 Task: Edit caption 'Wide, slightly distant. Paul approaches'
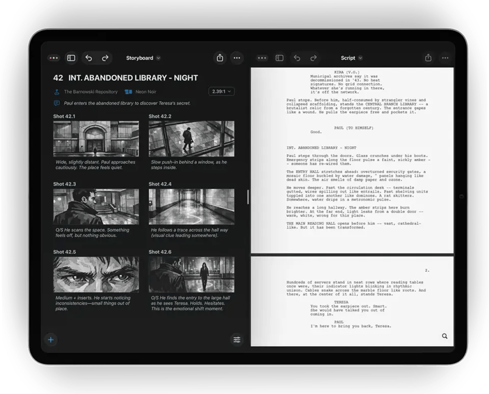95,165
